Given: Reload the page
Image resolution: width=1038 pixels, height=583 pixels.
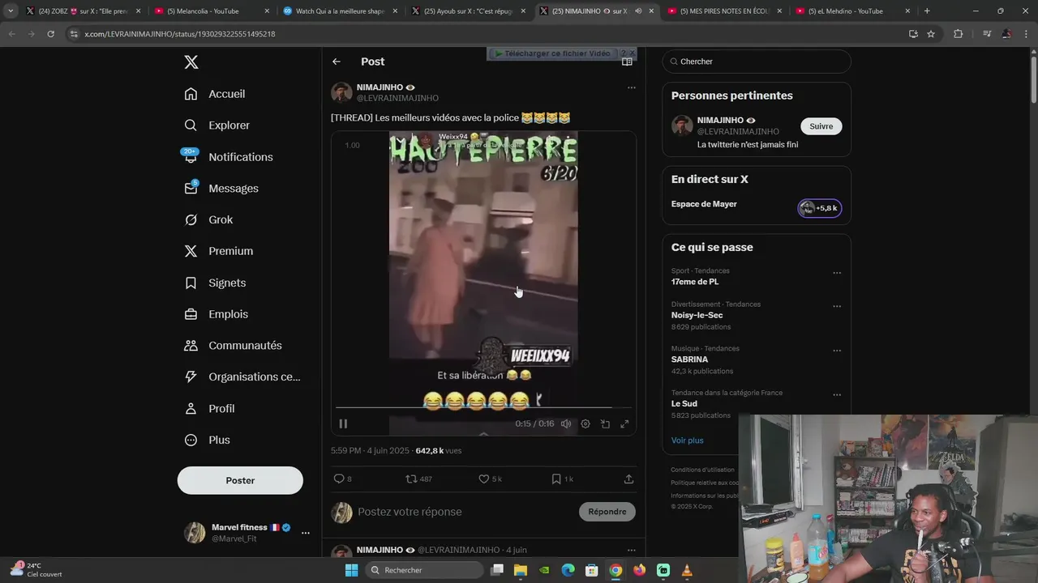Looking at the screenshot, I should click(x=50, y=34).
